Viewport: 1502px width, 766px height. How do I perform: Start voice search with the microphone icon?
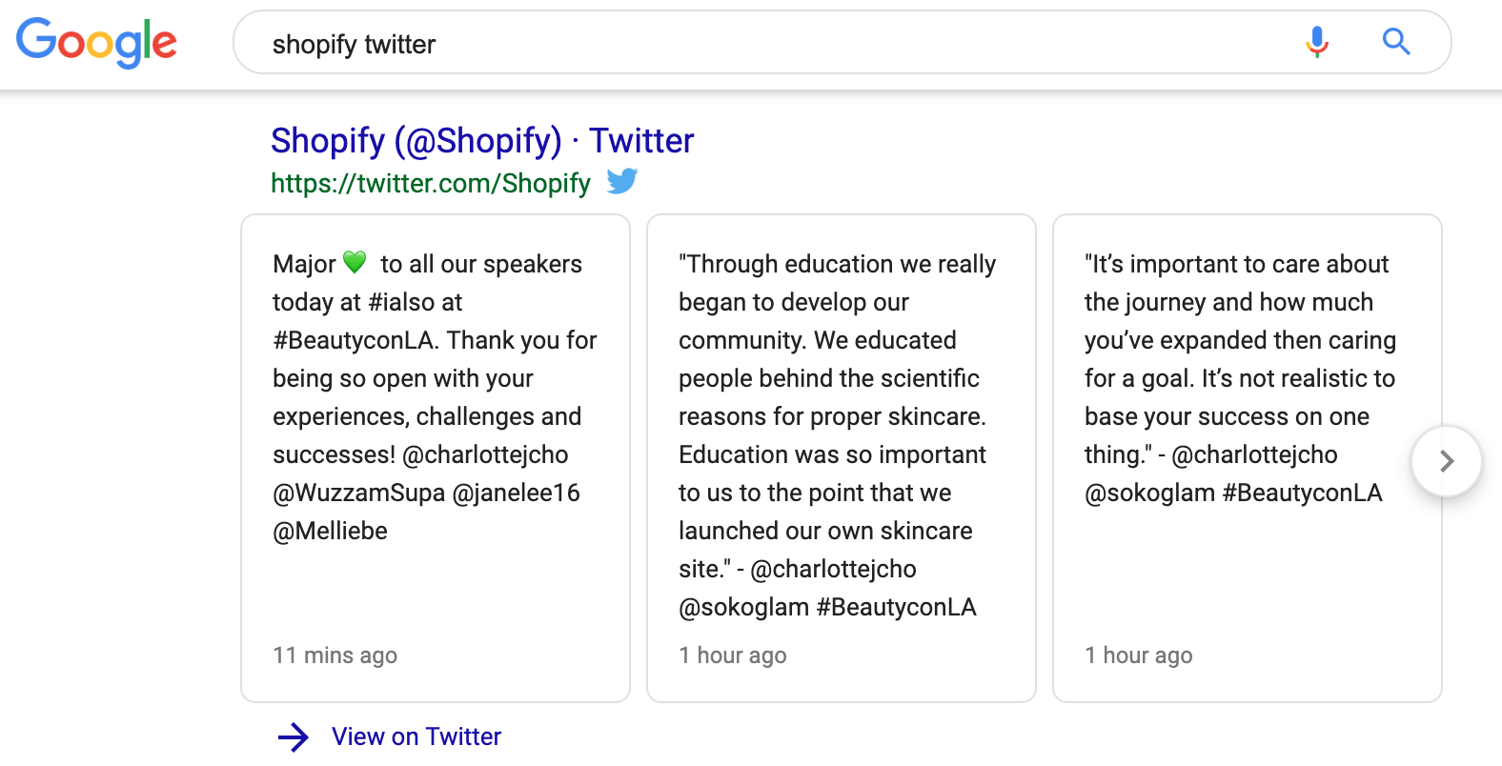(1317, 42)
